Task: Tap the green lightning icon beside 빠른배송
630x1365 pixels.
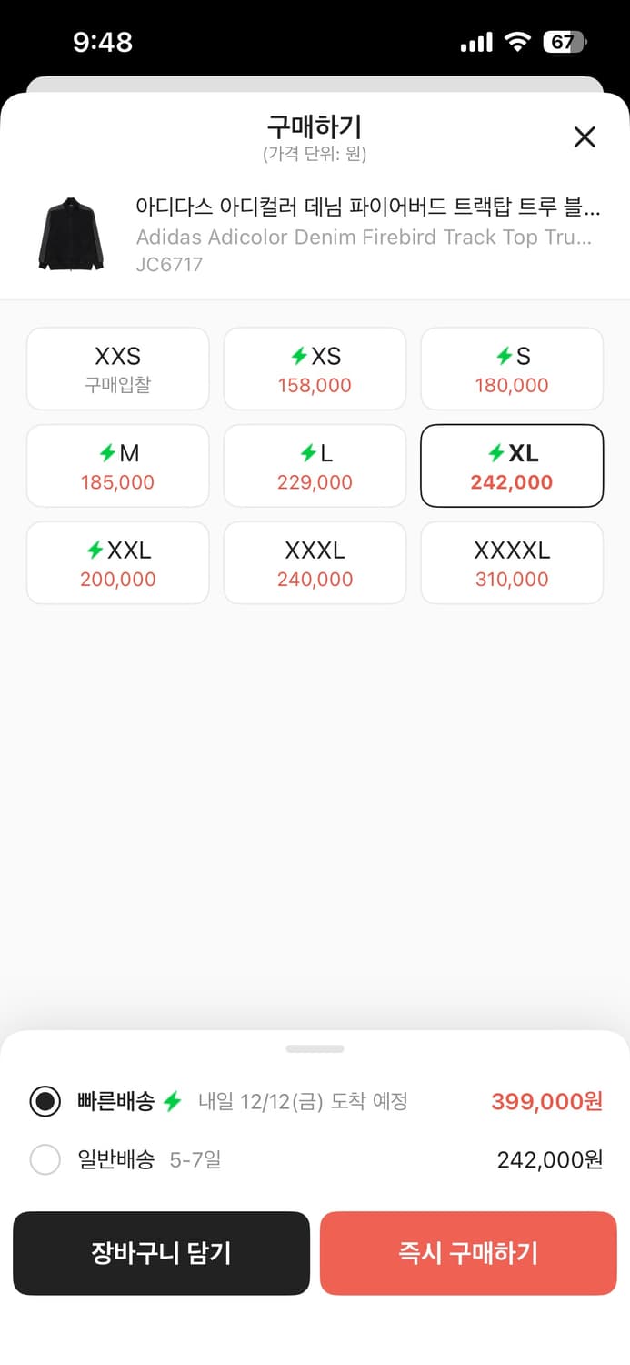Action: pyautogui.click(x=173, y=1102)
